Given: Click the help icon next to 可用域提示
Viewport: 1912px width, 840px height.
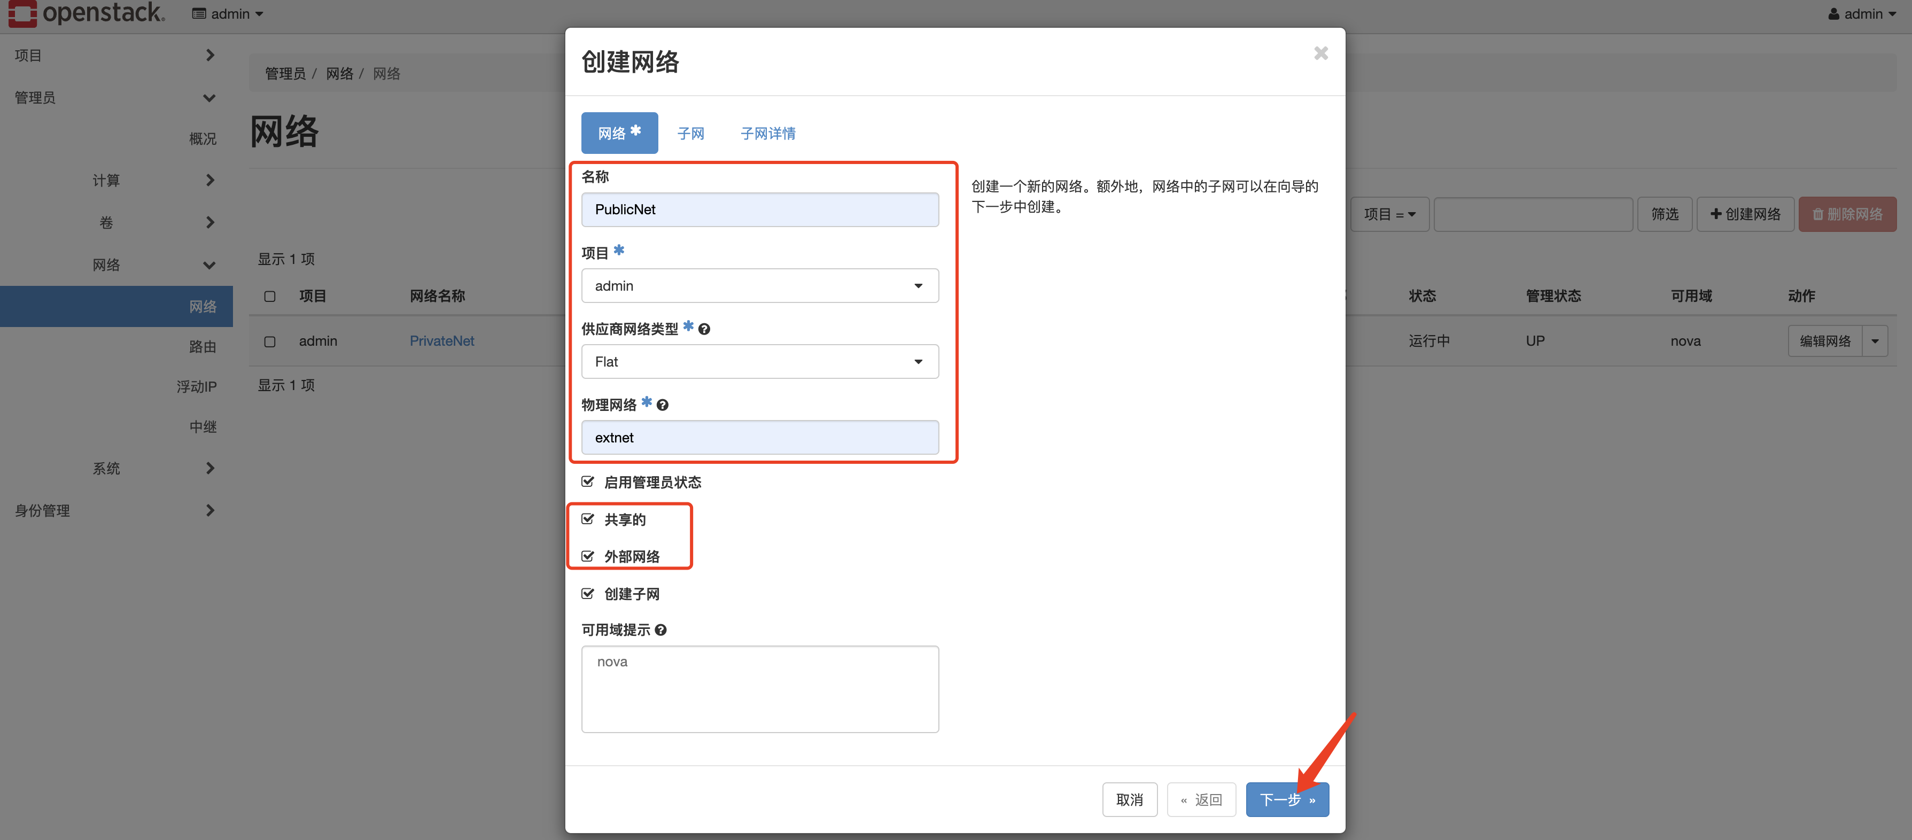Looking at the screenshot, I should 662,630.
